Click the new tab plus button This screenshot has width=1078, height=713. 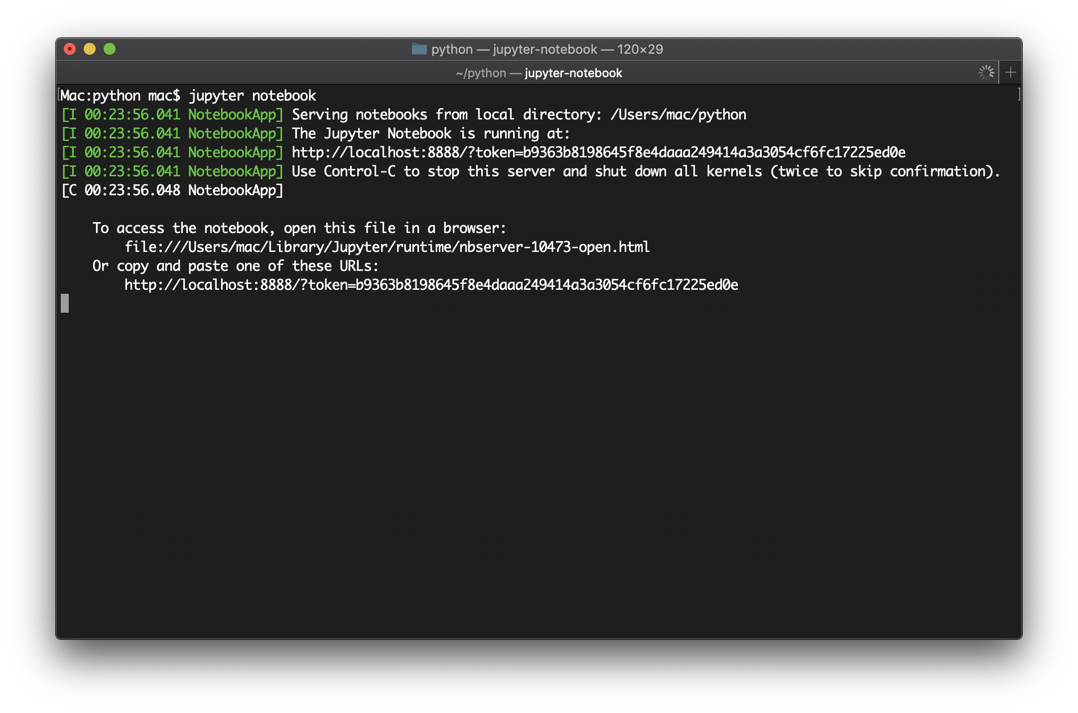click(1010, 73)
